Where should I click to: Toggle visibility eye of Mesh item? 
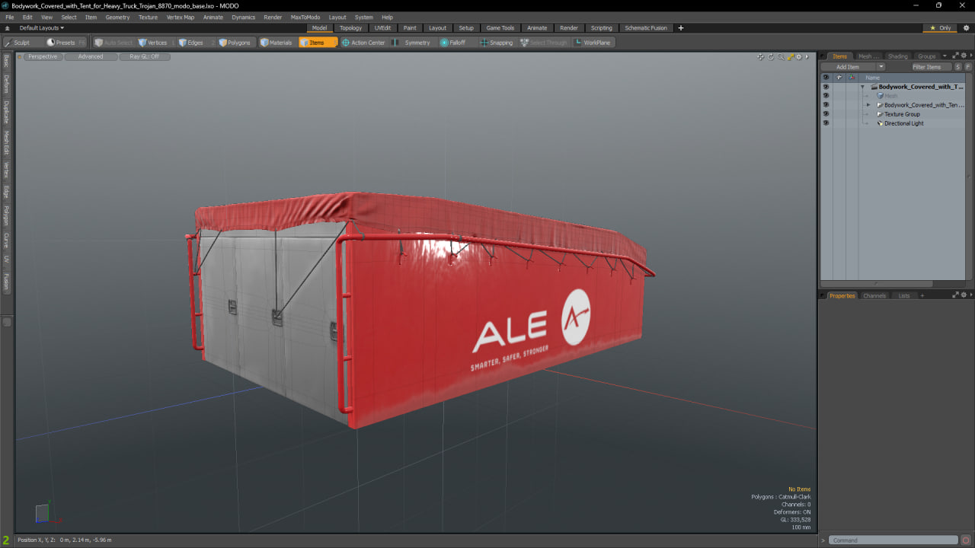pos(826,96)
